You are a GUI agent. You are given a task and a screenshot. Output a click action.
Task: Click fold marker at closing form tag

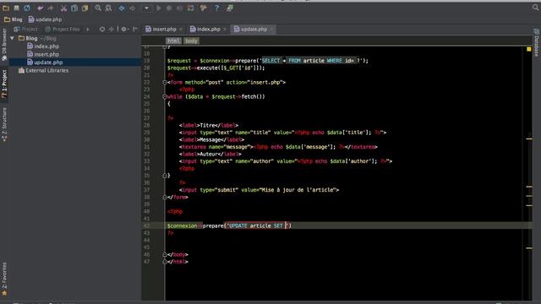(165, 197)
